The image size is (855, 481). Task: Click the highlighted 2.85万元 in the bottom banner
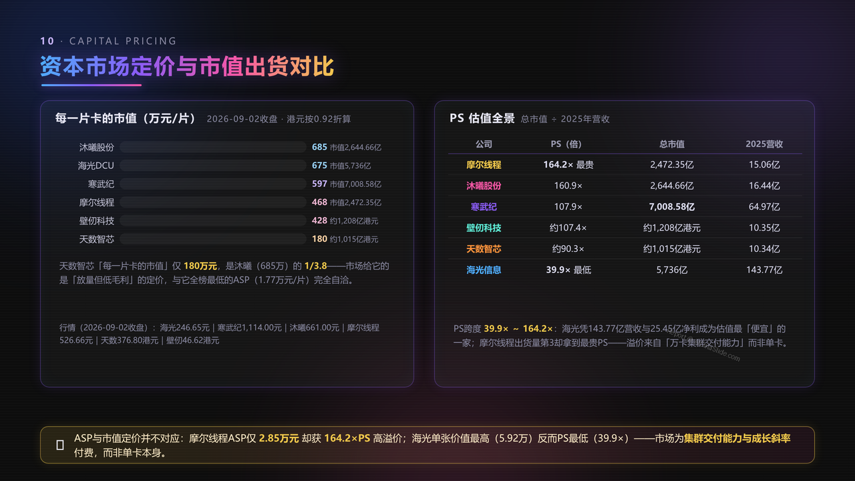(279, 438)
